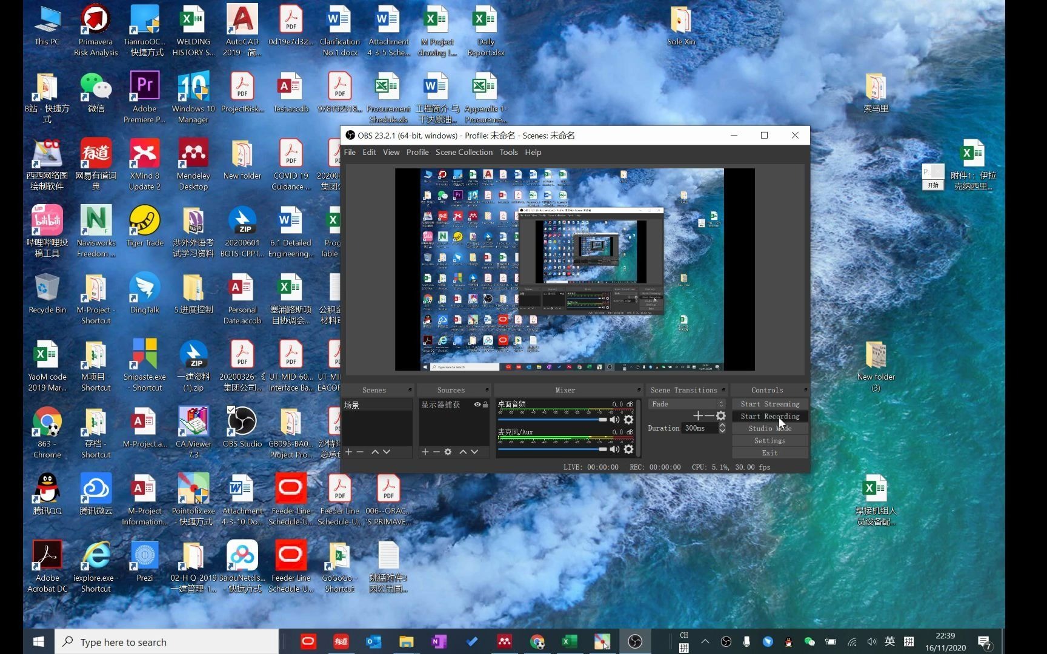Move source down in Sources list
Screen dimensions: 1047x654
click(x=474, y=452)
